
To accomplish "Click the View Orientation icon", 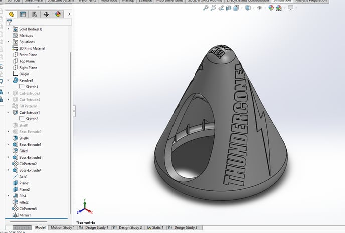I will [x=236, y=8].
